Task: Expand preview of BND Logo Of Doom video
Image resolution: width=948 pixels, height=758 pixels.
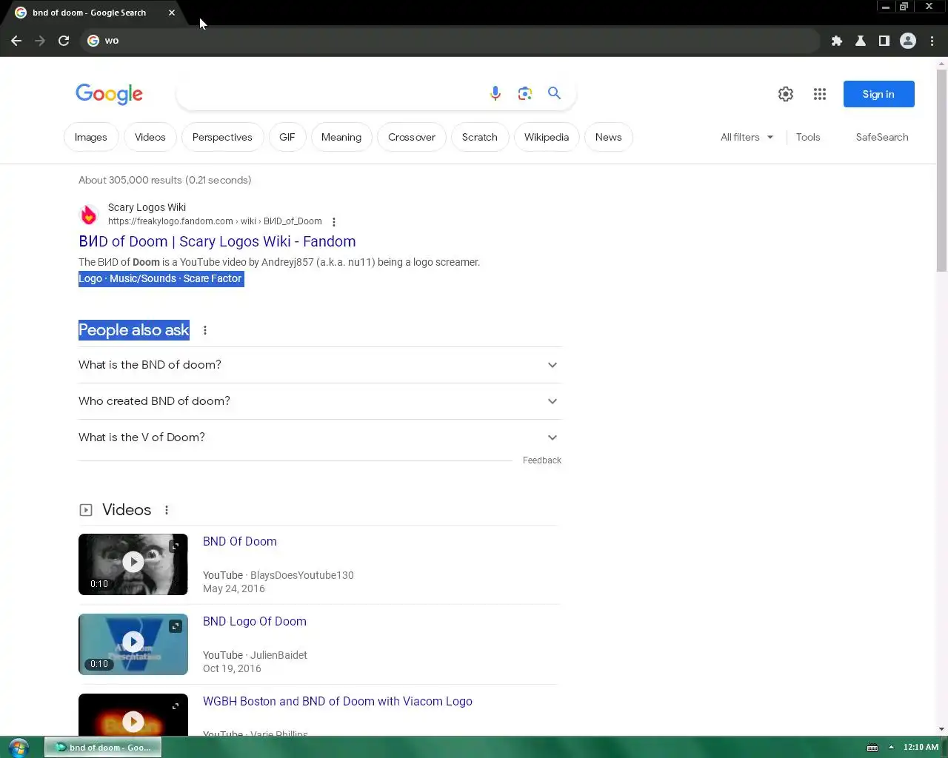Action: [x=176, y=626]
